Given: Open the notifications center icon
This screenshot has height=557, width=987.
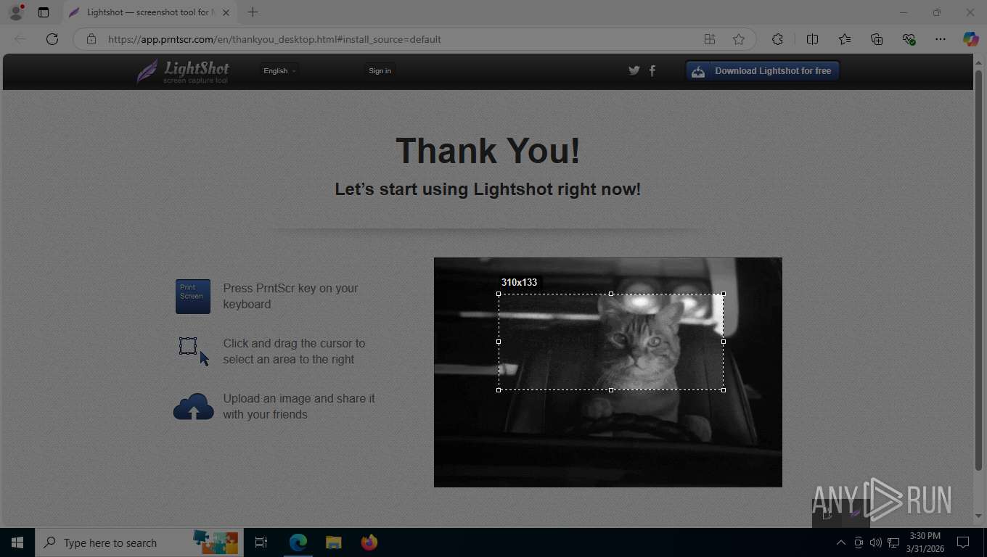Looking at the screenshot, I should tap(963, 542).
